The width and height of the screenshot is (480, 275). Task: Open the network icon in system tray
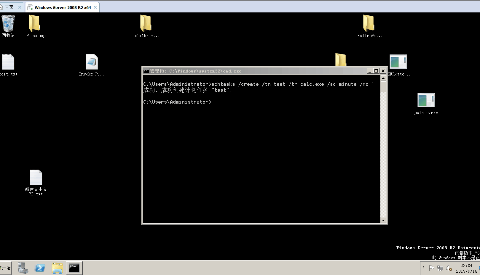pos(440,268)
